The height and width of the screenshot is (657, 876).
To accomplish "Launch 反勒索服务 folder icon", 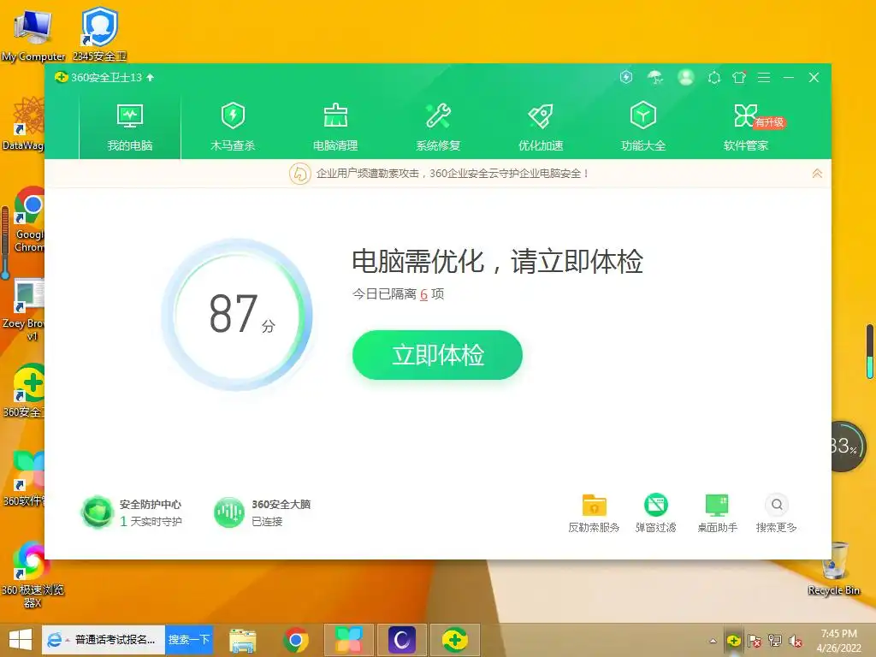I will 594,505.
